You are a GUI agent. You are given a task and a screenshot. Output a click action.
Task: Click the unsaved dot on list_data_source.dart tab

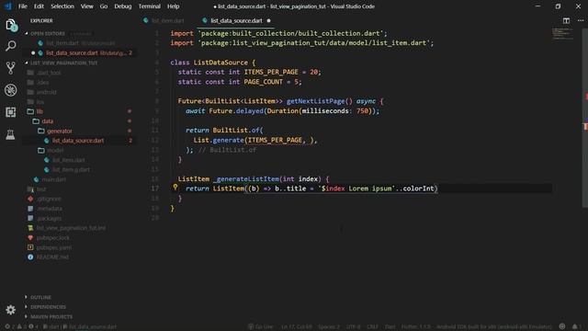tap(268, 20)
